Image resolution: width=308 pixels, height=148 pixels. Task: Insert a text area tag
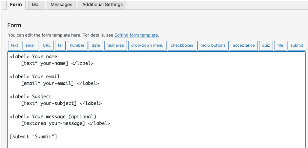tap(115, 46)
